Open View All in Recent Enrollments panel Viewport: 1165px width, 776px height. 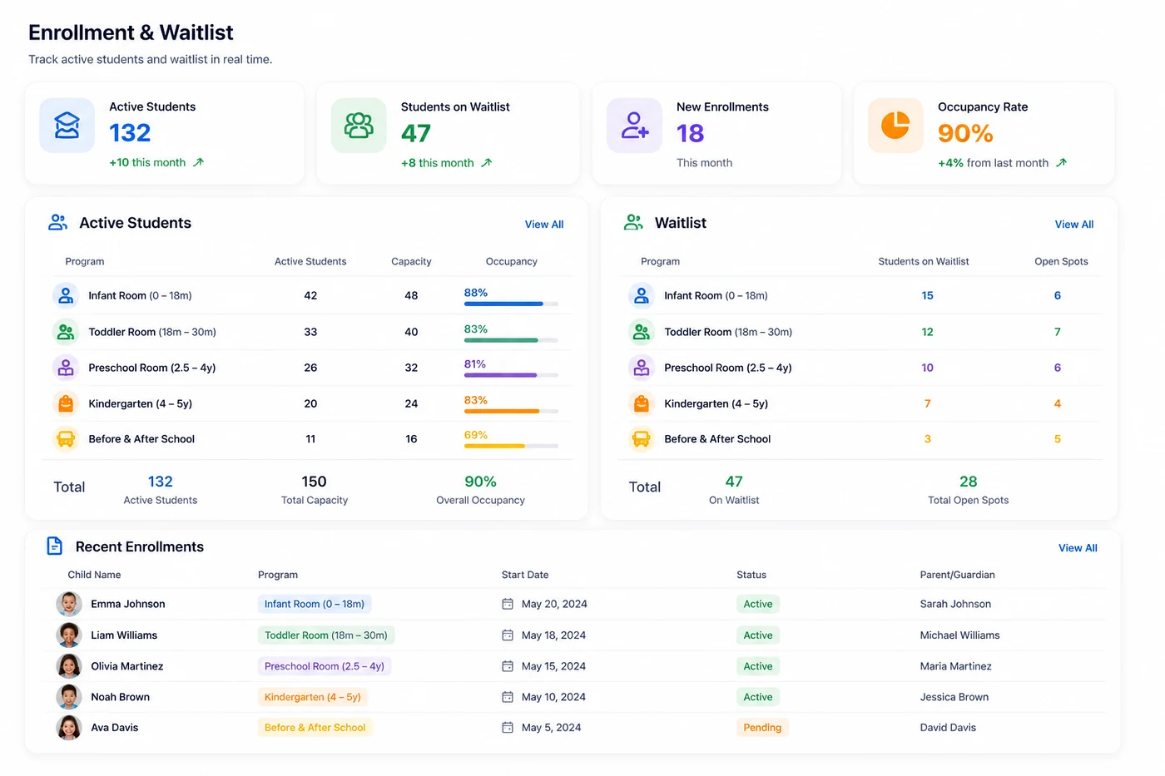pos(1078,548)
